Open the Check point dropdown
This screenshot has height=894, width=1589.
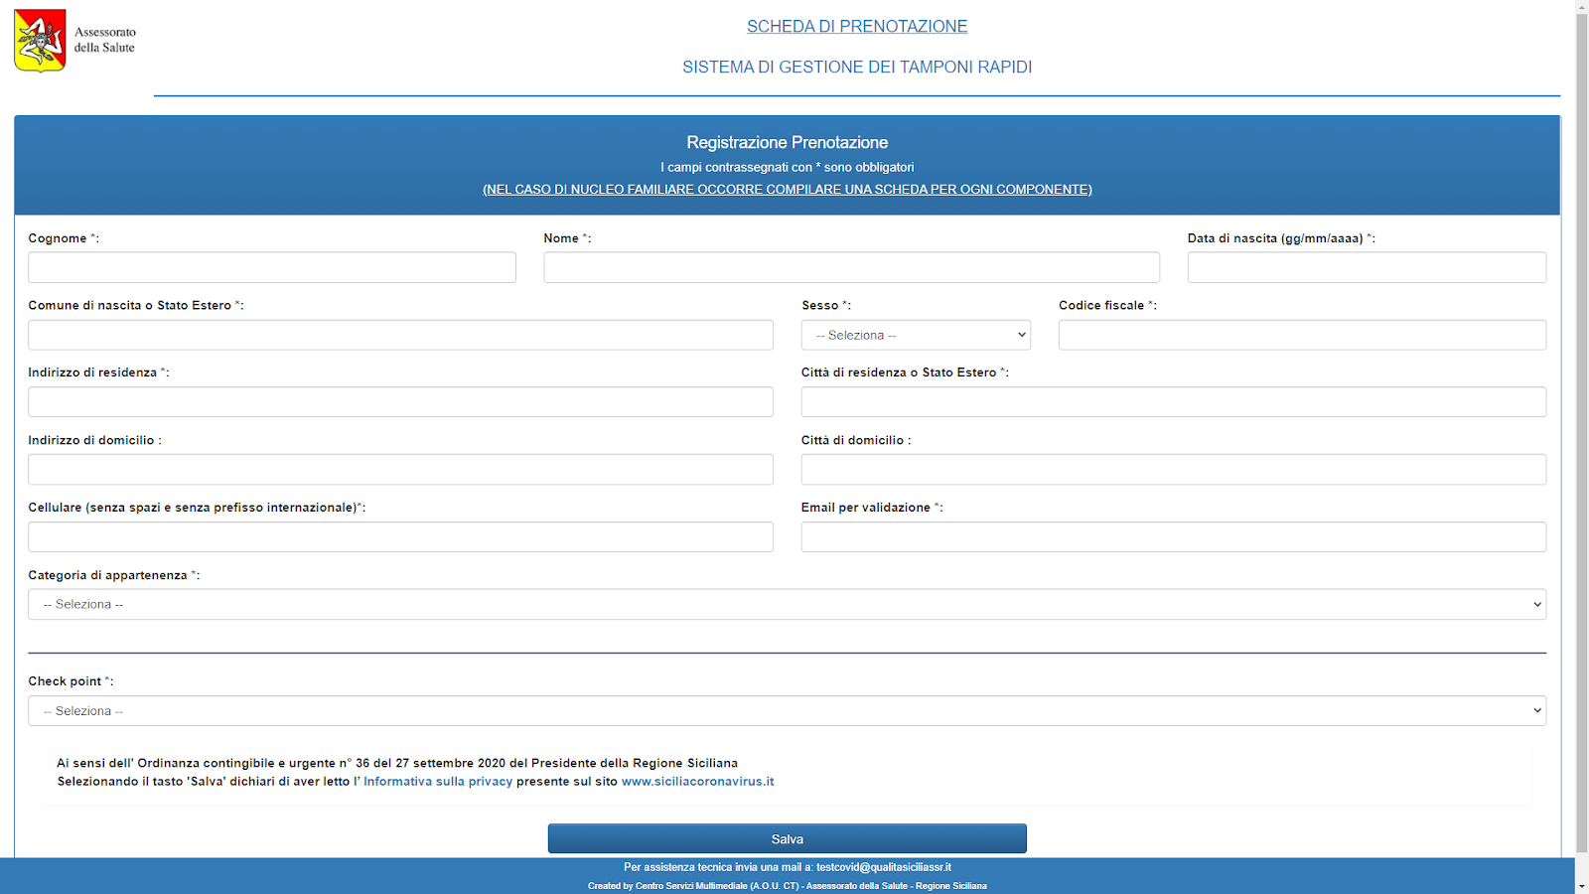[x=787, y=710]
